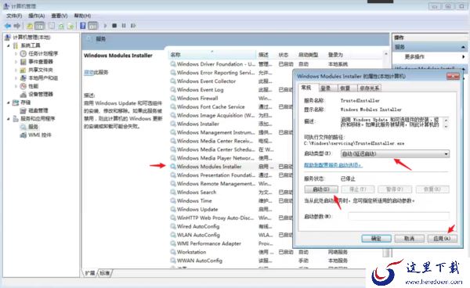Screen dimensions: 470x288
Task: Open the 查看(V) menu
Action: click(60, 16)
